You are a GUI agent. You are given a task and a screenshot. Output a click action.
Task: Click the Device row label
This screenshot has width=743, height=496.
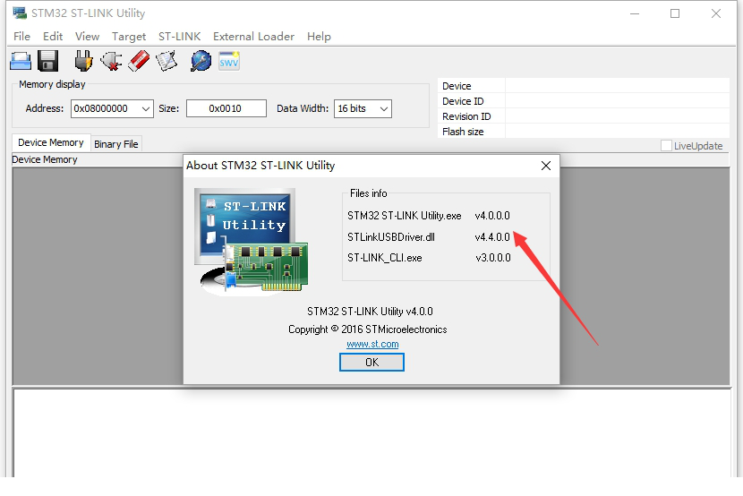tap(457, 86)
